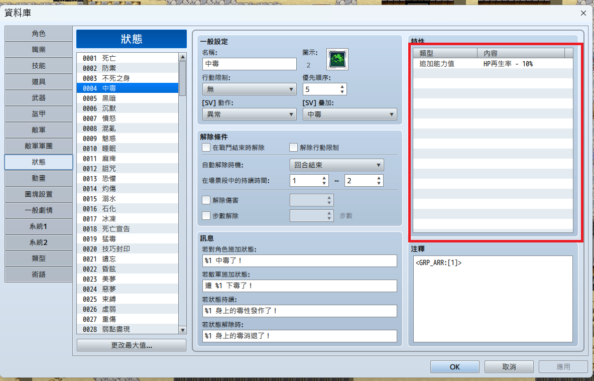Open 類型 tab
The image size is (594, 381).
pos(39,259)
